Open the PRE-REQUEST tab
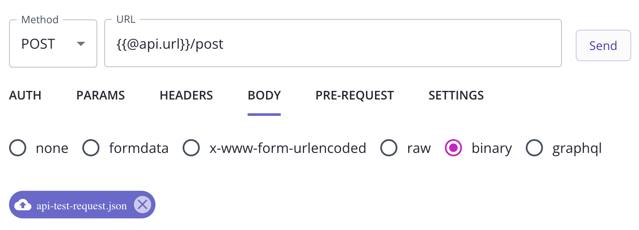The height and width of the screenshot is (230, 639). tap(355, 95)
